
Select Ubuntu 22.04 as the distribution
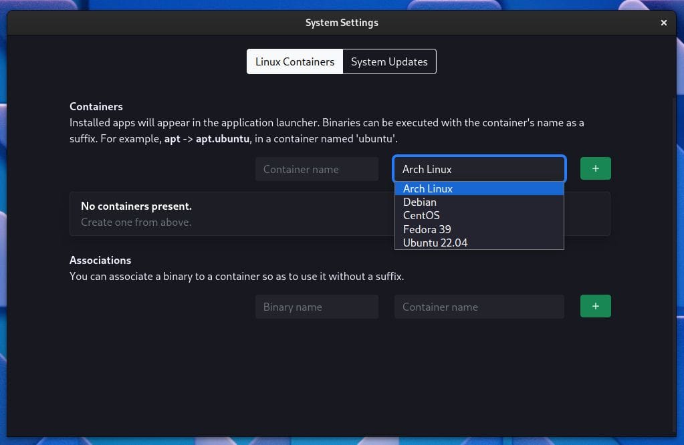click(x=435, y=243)
